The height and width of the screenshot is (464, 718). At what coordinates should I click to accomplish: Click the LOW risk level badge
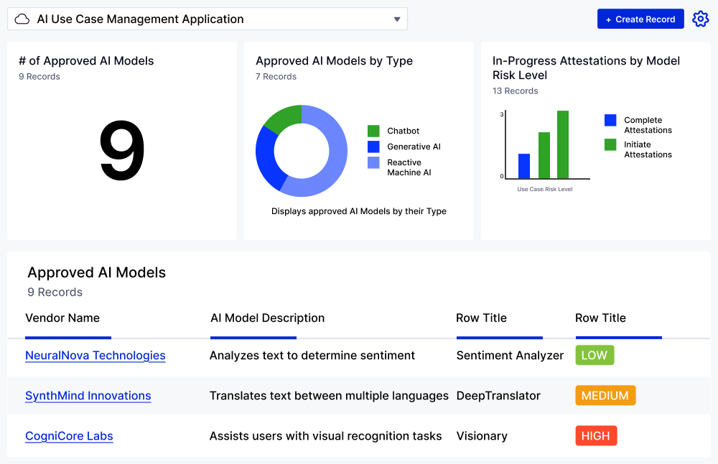pyautogui.click(x=595, y=356)
